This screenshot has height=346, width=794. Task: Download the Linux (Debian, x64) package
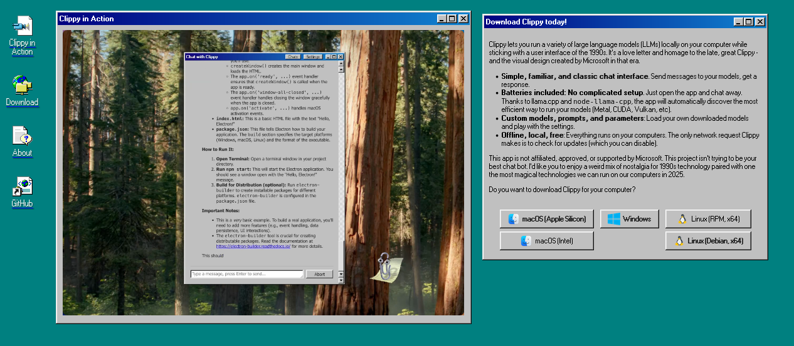[x=708, y=241]
